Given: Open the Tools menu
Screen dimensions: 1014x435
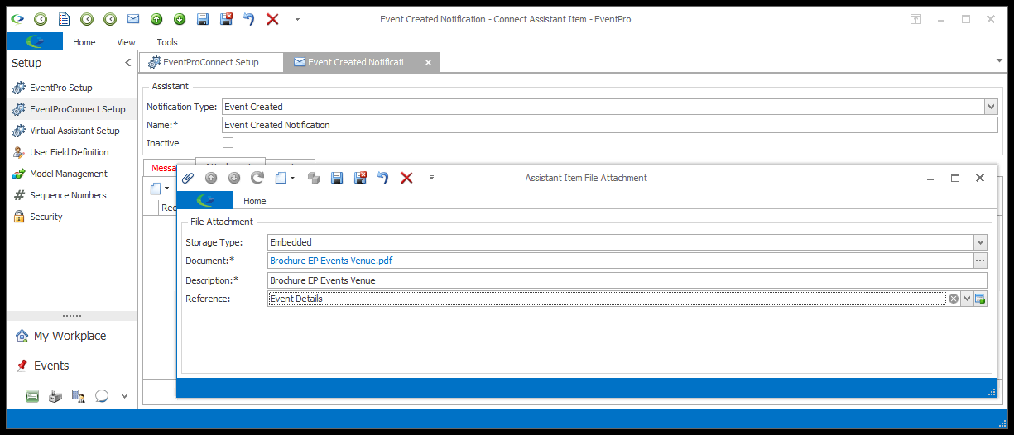Looking at the screenshot, I should (x=167, y=42).
